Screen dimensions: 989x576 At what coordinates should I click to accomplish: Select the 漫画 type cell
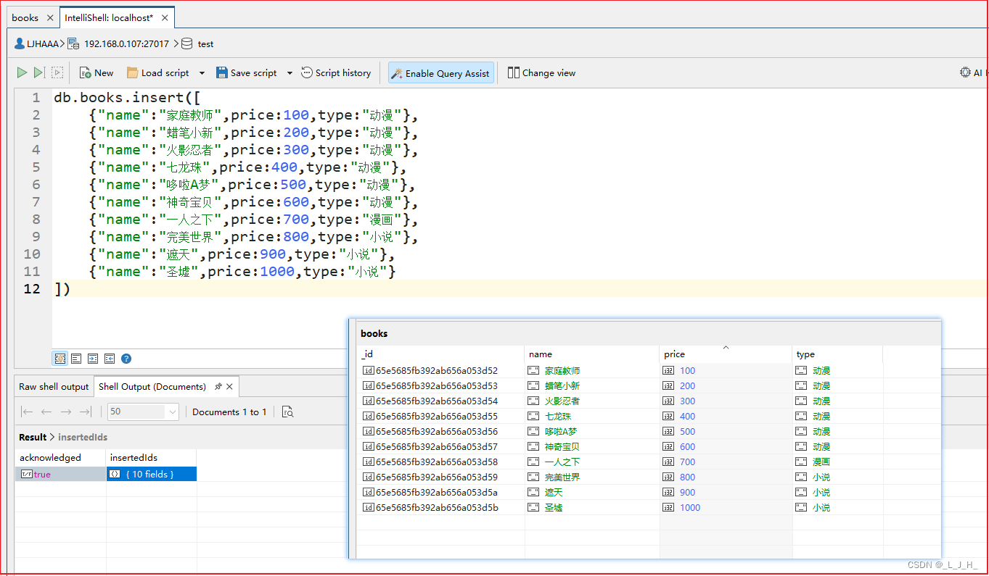click(837, 462)
